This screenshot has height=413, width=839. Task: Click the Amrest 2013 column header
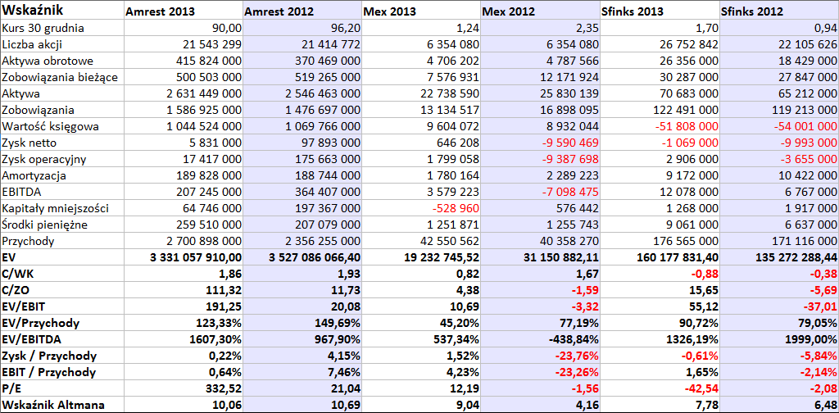click(x=183, y=10)
